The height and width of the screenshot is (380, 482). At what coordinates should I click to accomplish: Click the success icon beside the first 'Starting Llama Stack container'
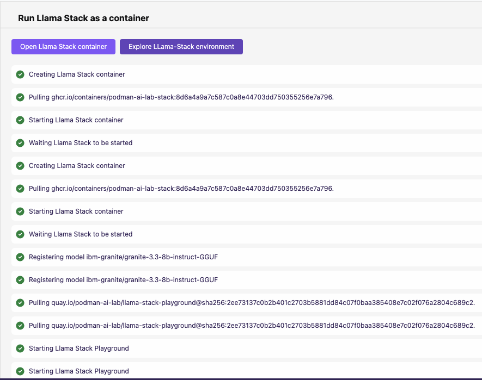tap(20, 120)
